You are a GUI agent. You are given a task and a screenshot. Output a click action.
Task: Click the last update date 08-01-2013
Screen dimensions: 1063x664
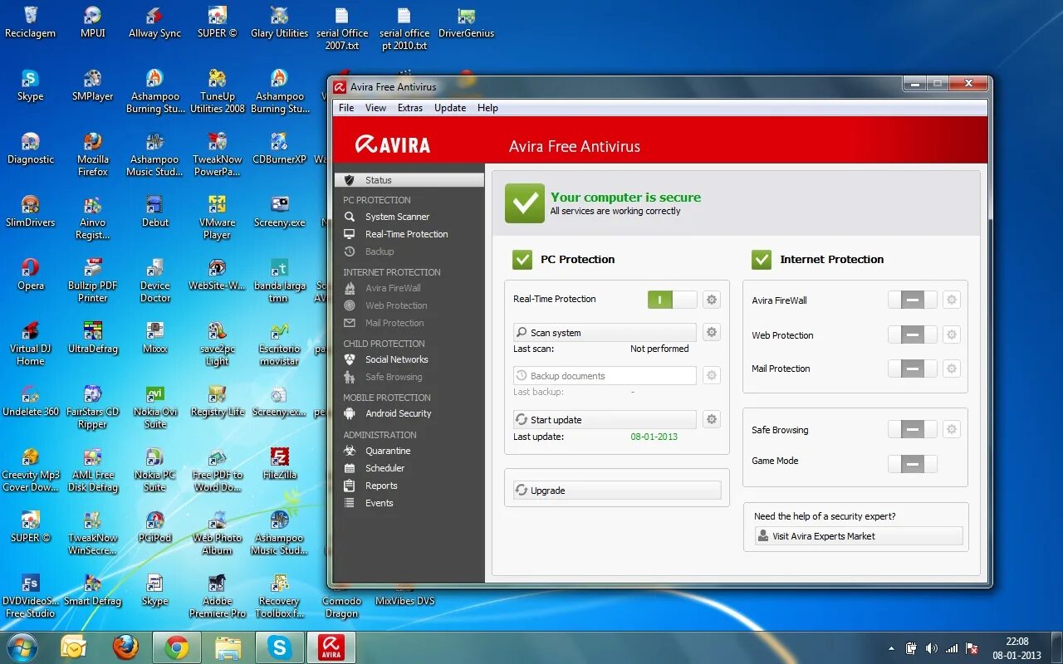click(x=654, y=437)
